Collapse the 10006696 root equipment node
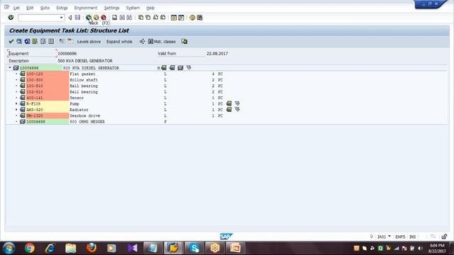Image resolution: width=454 pixels, height=255 pixels. [9, 68]
